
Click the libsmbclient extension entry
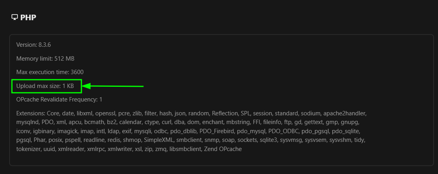click(185, 149)
